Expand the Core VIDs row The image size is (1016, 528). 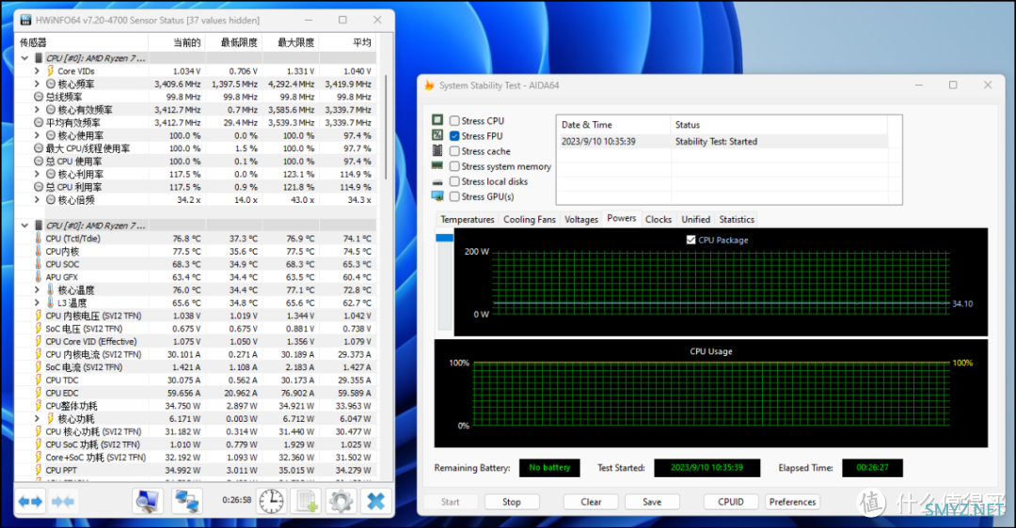pyautogui.click(x=37, y=70)
